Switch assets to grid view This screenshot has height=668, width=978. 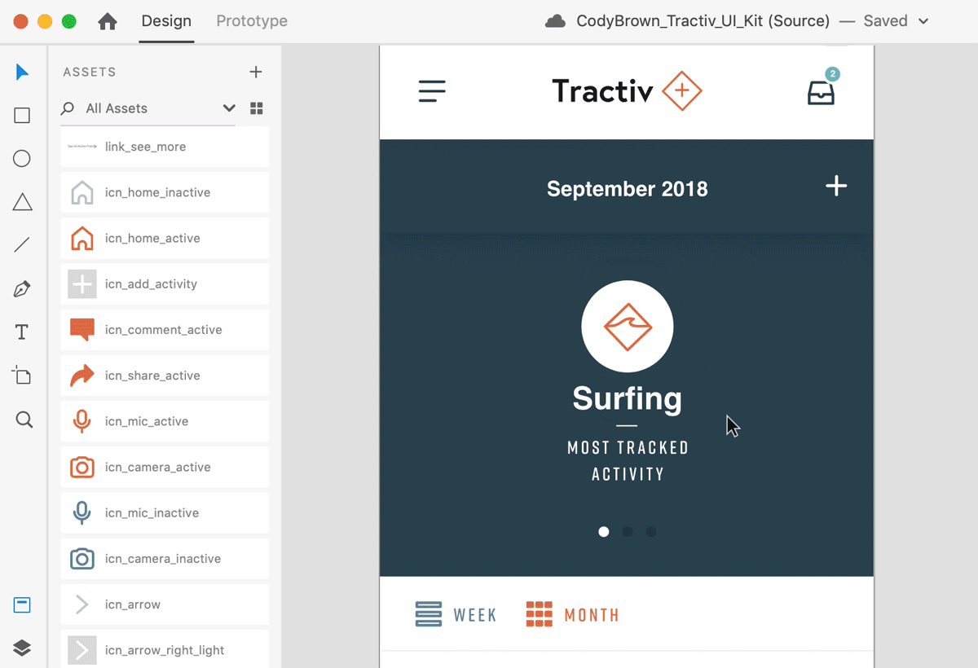(x=256, y=108)
